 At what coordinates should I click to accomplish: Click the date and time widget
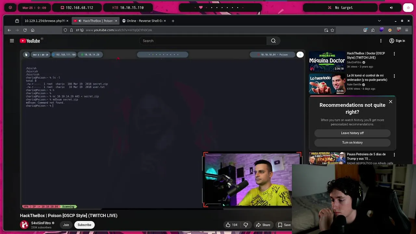[x=34, y=7]
